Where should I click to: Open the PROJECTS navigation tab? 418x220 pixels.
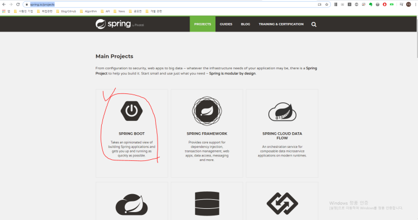(203, 24)
